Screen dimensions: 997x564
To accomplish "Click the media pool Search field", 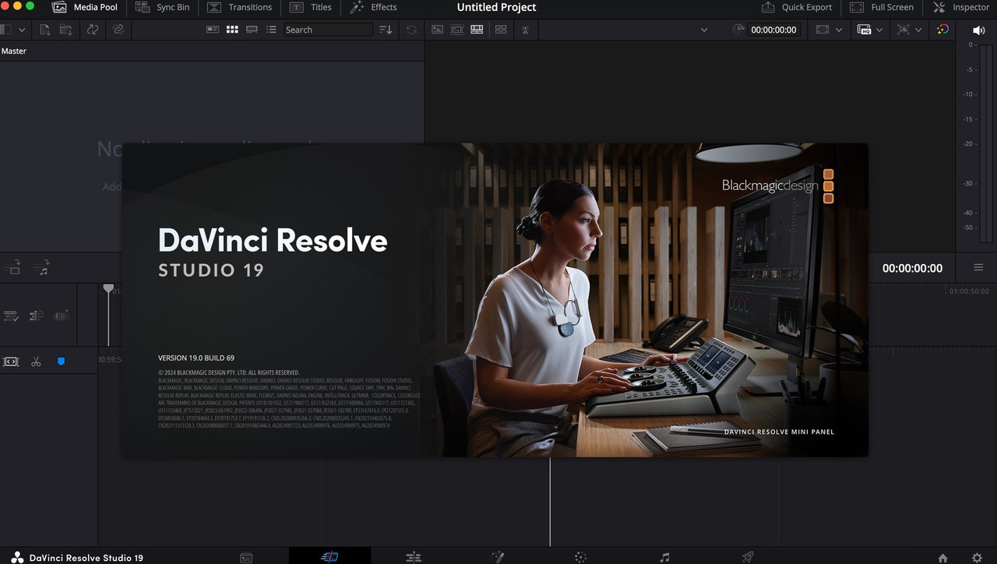I will click(327, 30).
